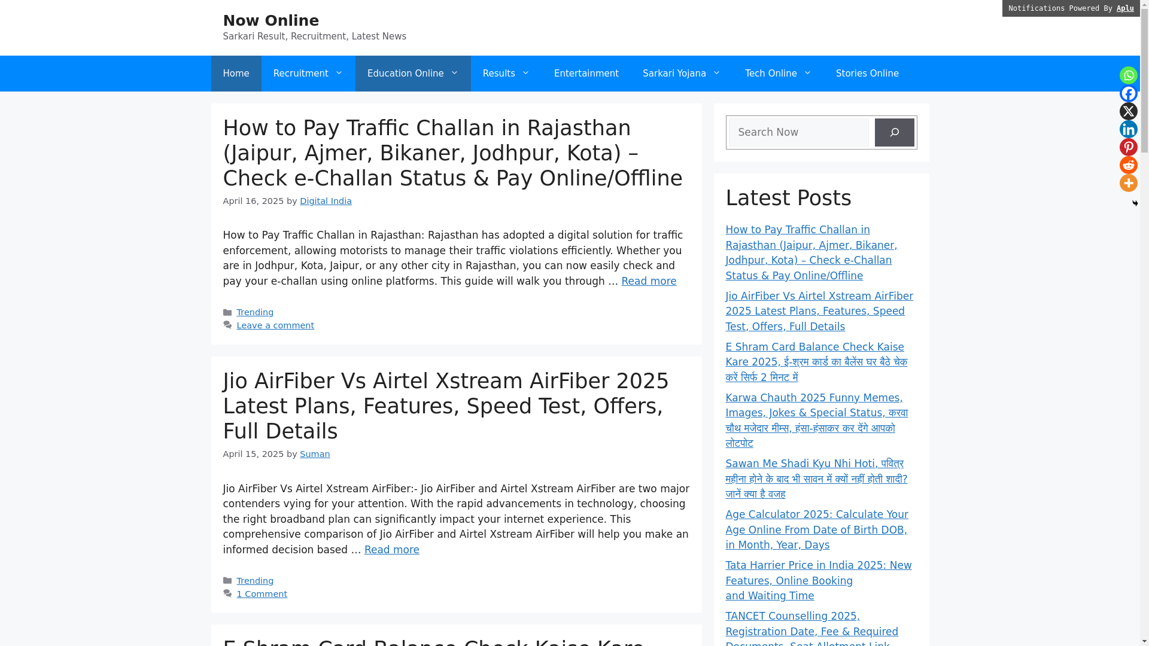Screen dimensions: 1149x646
Task: Click the Search Now input field
Action: tap(798, 132)
